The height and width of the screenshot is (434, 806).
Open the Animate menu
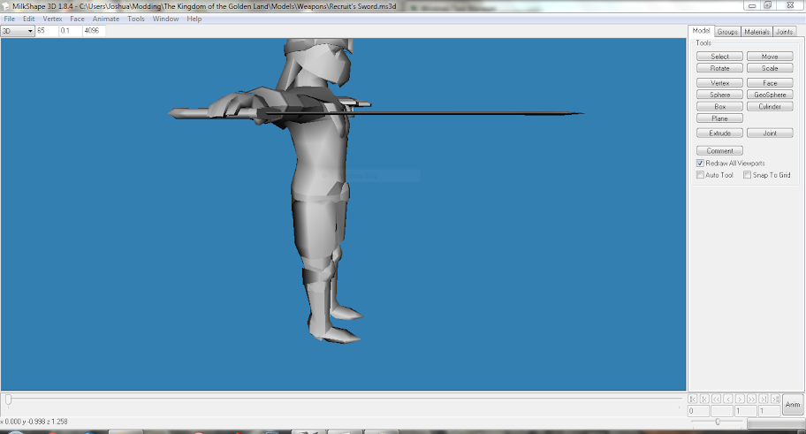[106, 19]
